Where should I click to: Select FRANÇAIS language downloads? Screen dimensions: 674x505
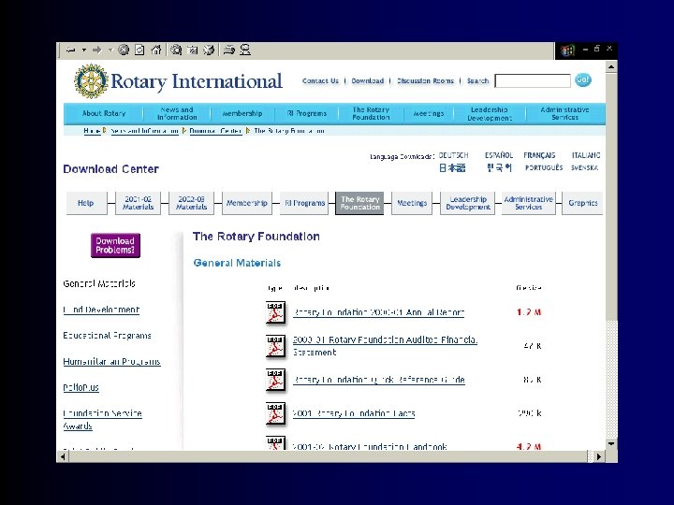click(x=539, y=155)
